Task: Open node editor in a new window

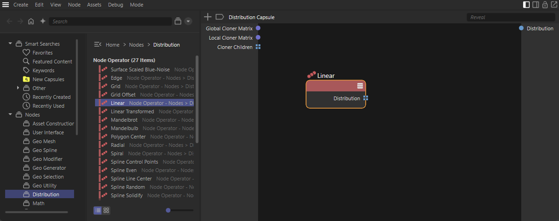Action: [x=553, y=5]
